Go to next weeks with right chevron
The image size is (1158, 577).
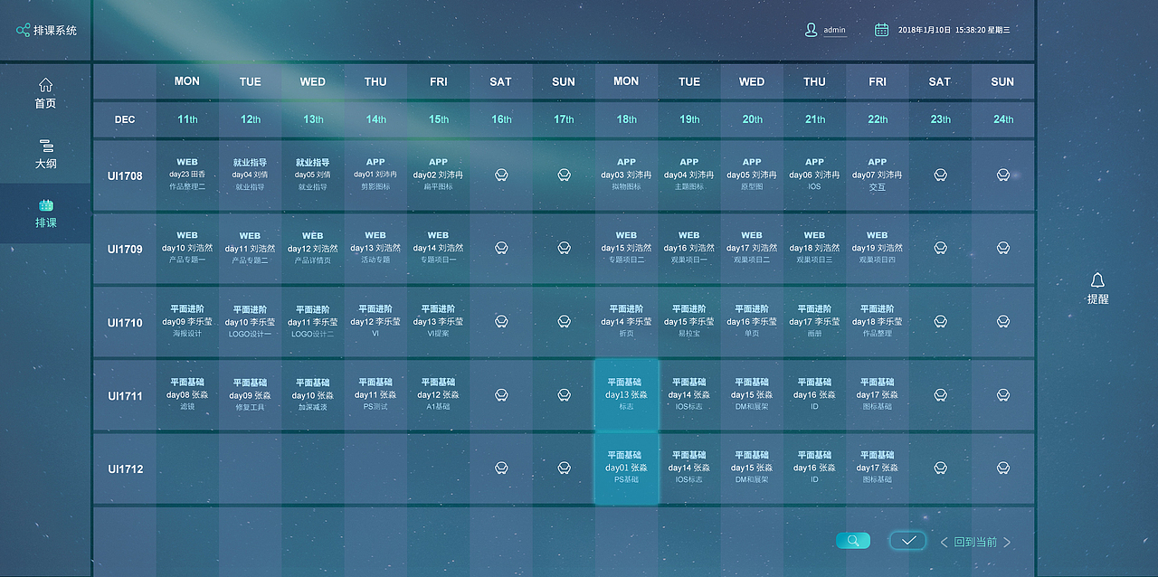1007,543
